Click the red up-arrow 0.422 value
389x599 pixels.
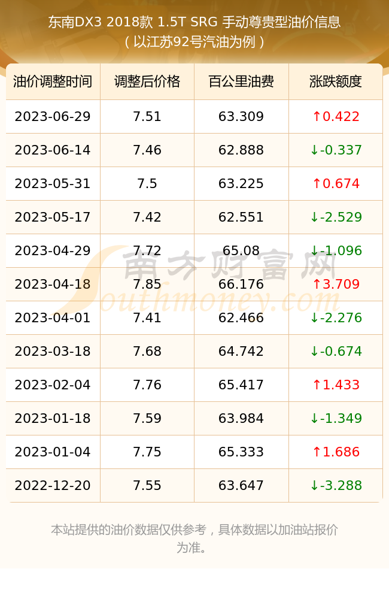[x=336, y=117]
